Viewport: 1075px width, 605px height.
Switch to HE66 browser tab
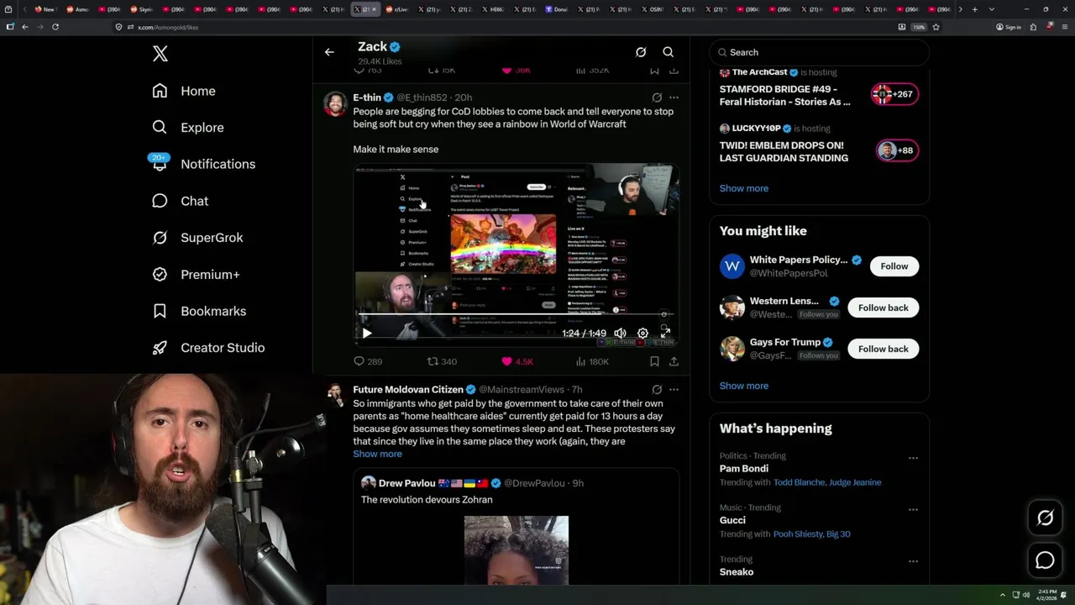[x=493, y=9]
